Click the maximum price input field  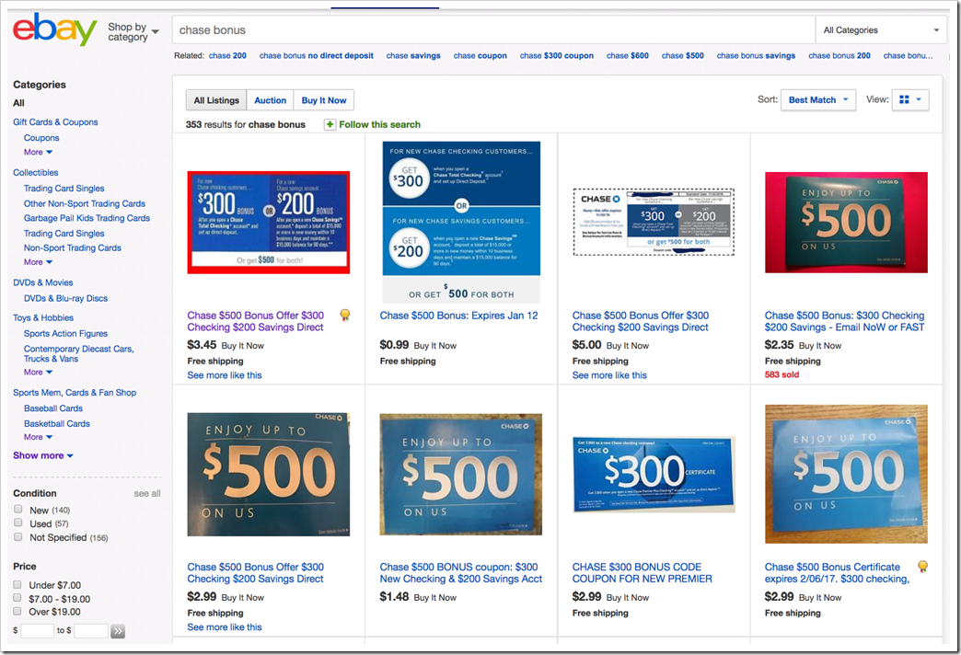(x=91, y=630)
